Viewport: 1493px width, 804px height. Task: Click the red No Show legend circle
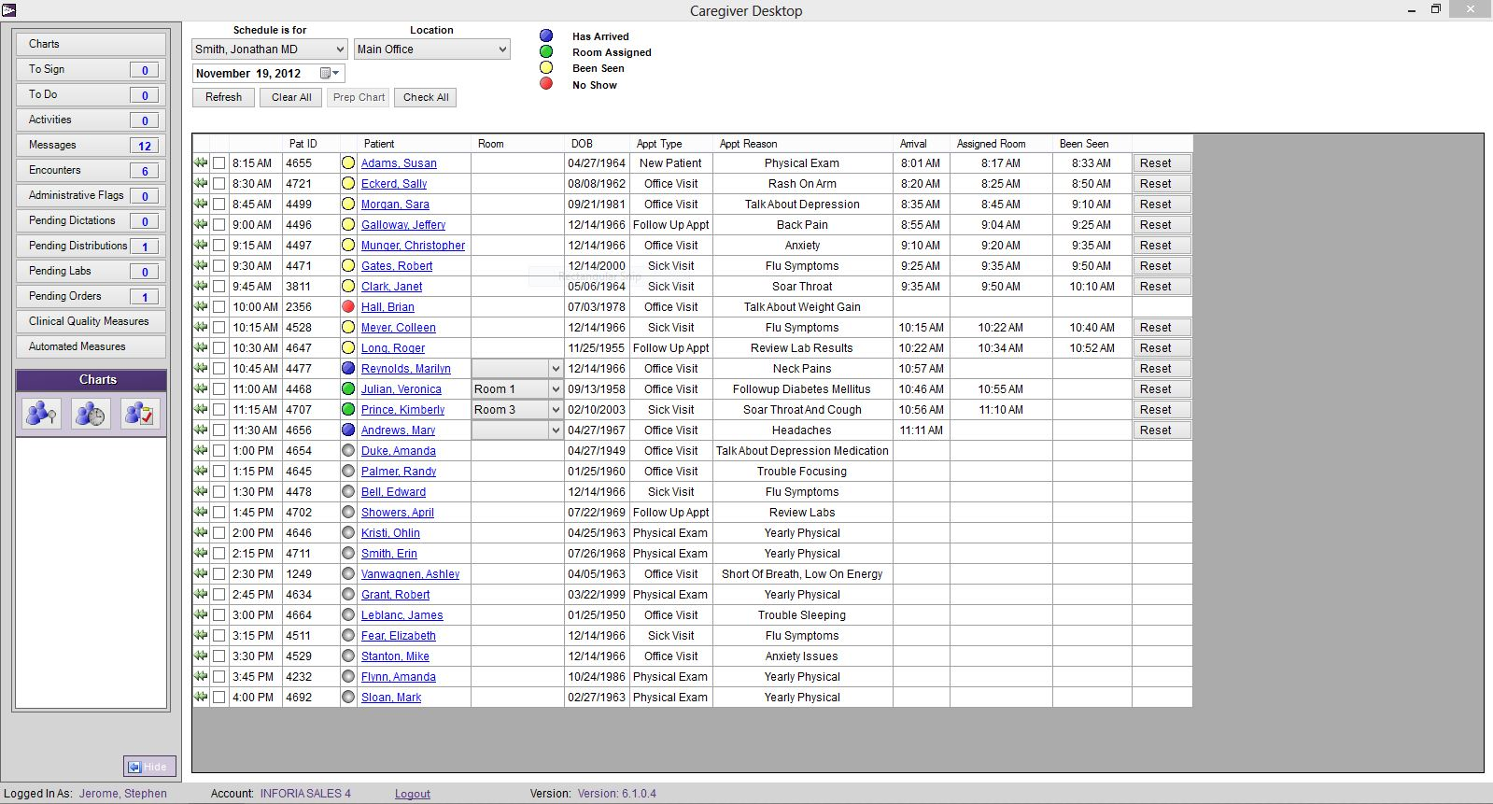tap(546, 84)
